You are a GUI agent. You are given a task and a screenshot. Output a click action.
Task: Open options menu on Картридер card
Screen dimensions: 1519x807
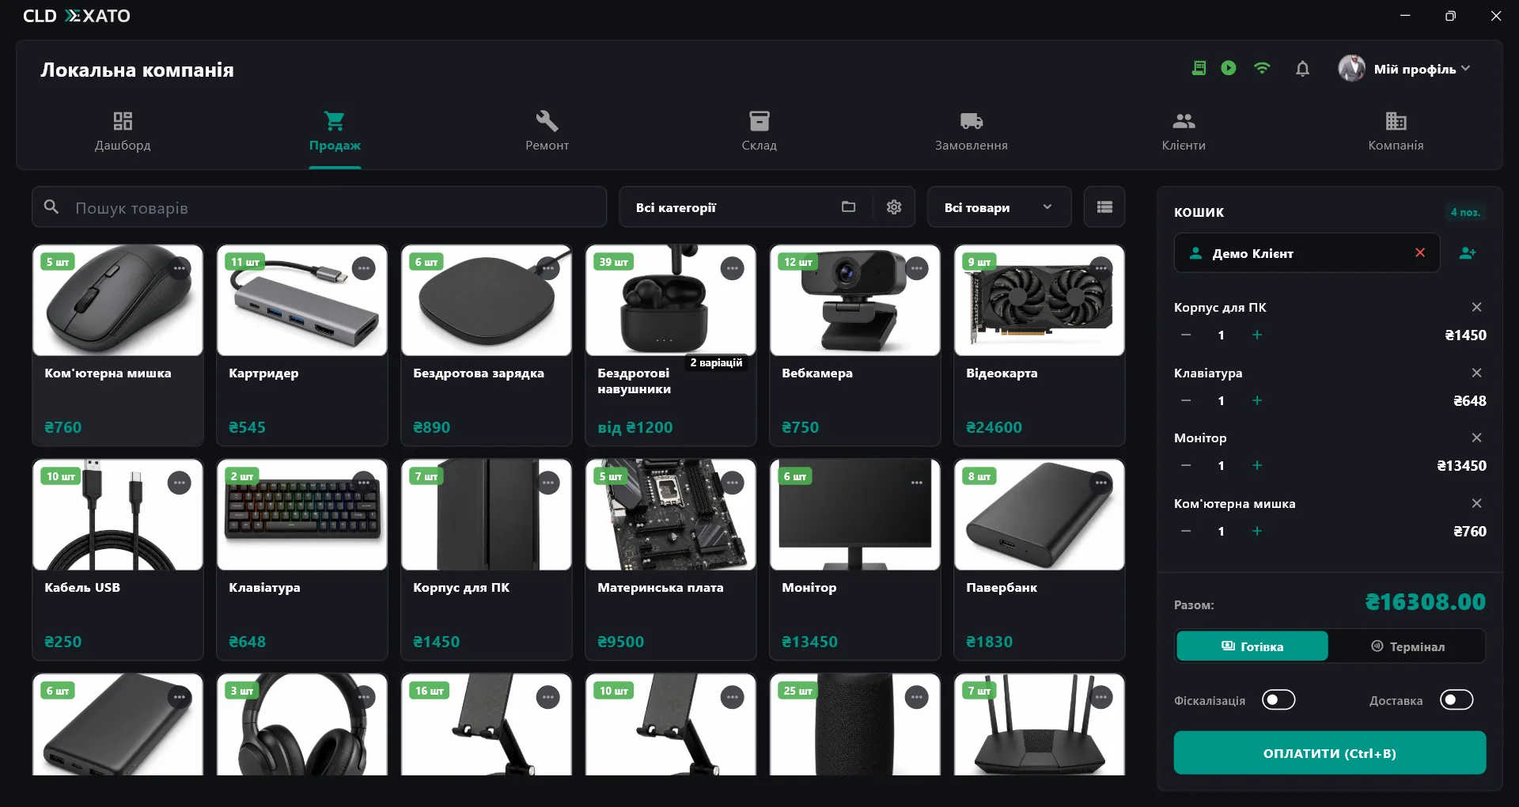click(364, 268)
